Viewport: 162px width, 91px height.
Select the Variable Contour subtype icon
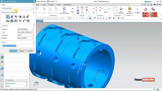(x=8, y=17)
